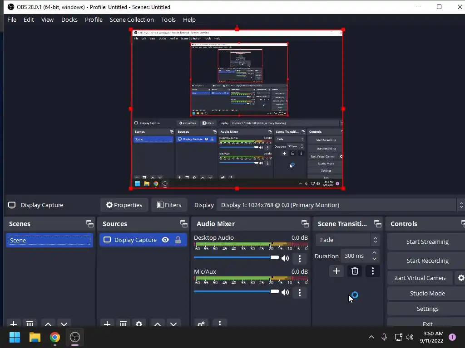Click the Start Streaming button
Viewport: 465px width, 348px height.
point(427,242)
